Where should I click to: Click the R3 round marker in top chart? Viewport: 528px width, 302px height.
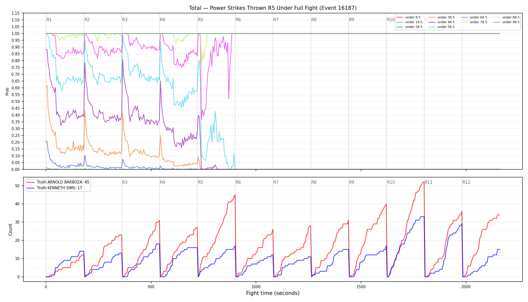tap(125, 20)
